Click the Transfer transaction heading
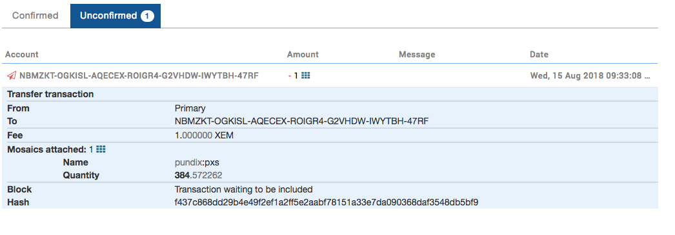The height and width of the screenshot is (235, 675). [x=50, y=94]
